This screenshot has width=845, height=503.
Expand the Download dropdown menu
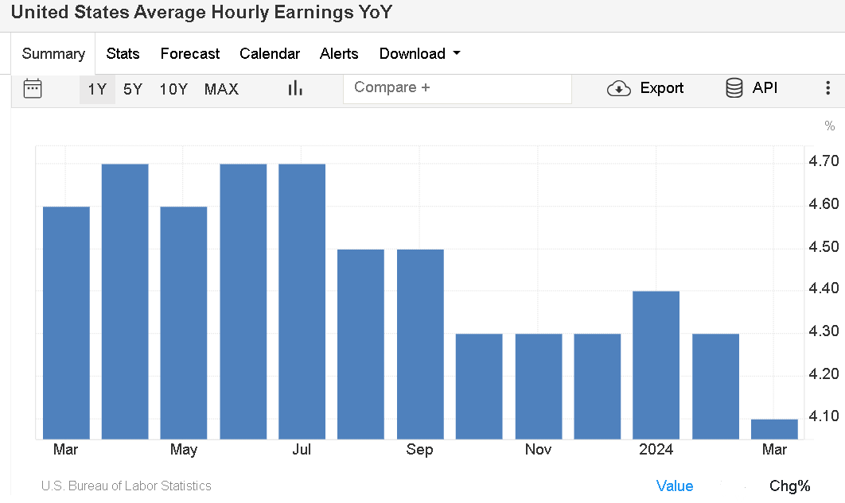point(419,54)
